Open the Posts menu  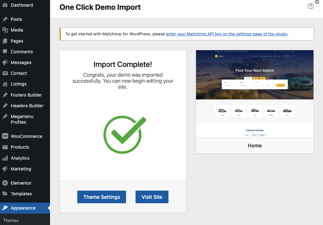click(16, 19)
